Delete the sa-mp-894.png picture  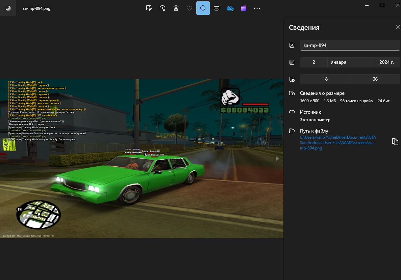coord(176,8)
